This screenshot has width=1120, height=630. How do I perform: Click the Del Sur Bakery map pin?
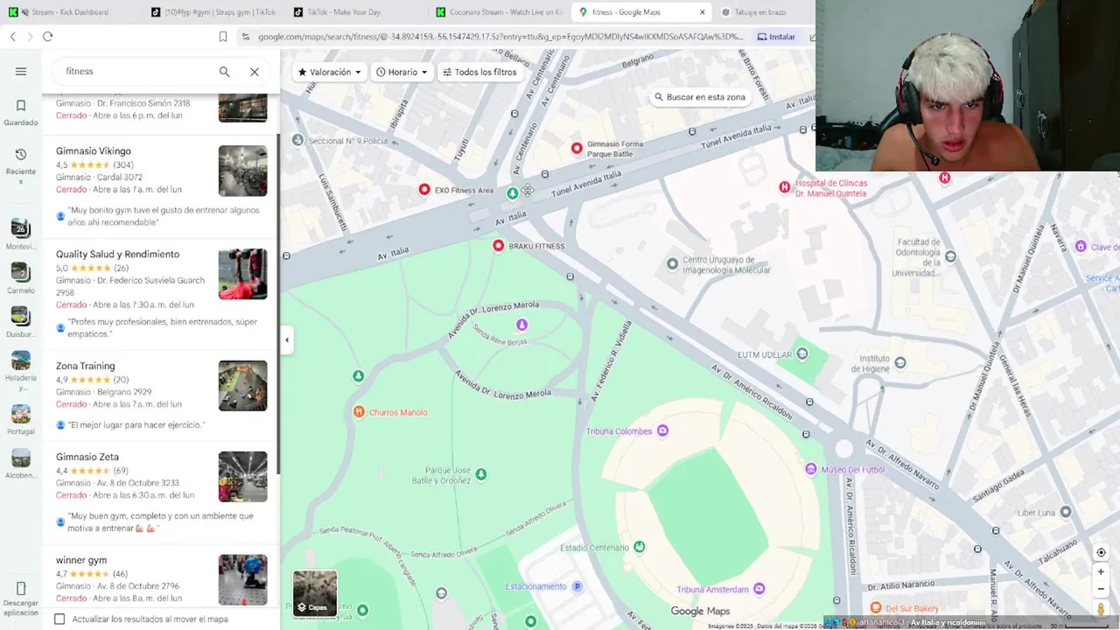tap(876, 608)
